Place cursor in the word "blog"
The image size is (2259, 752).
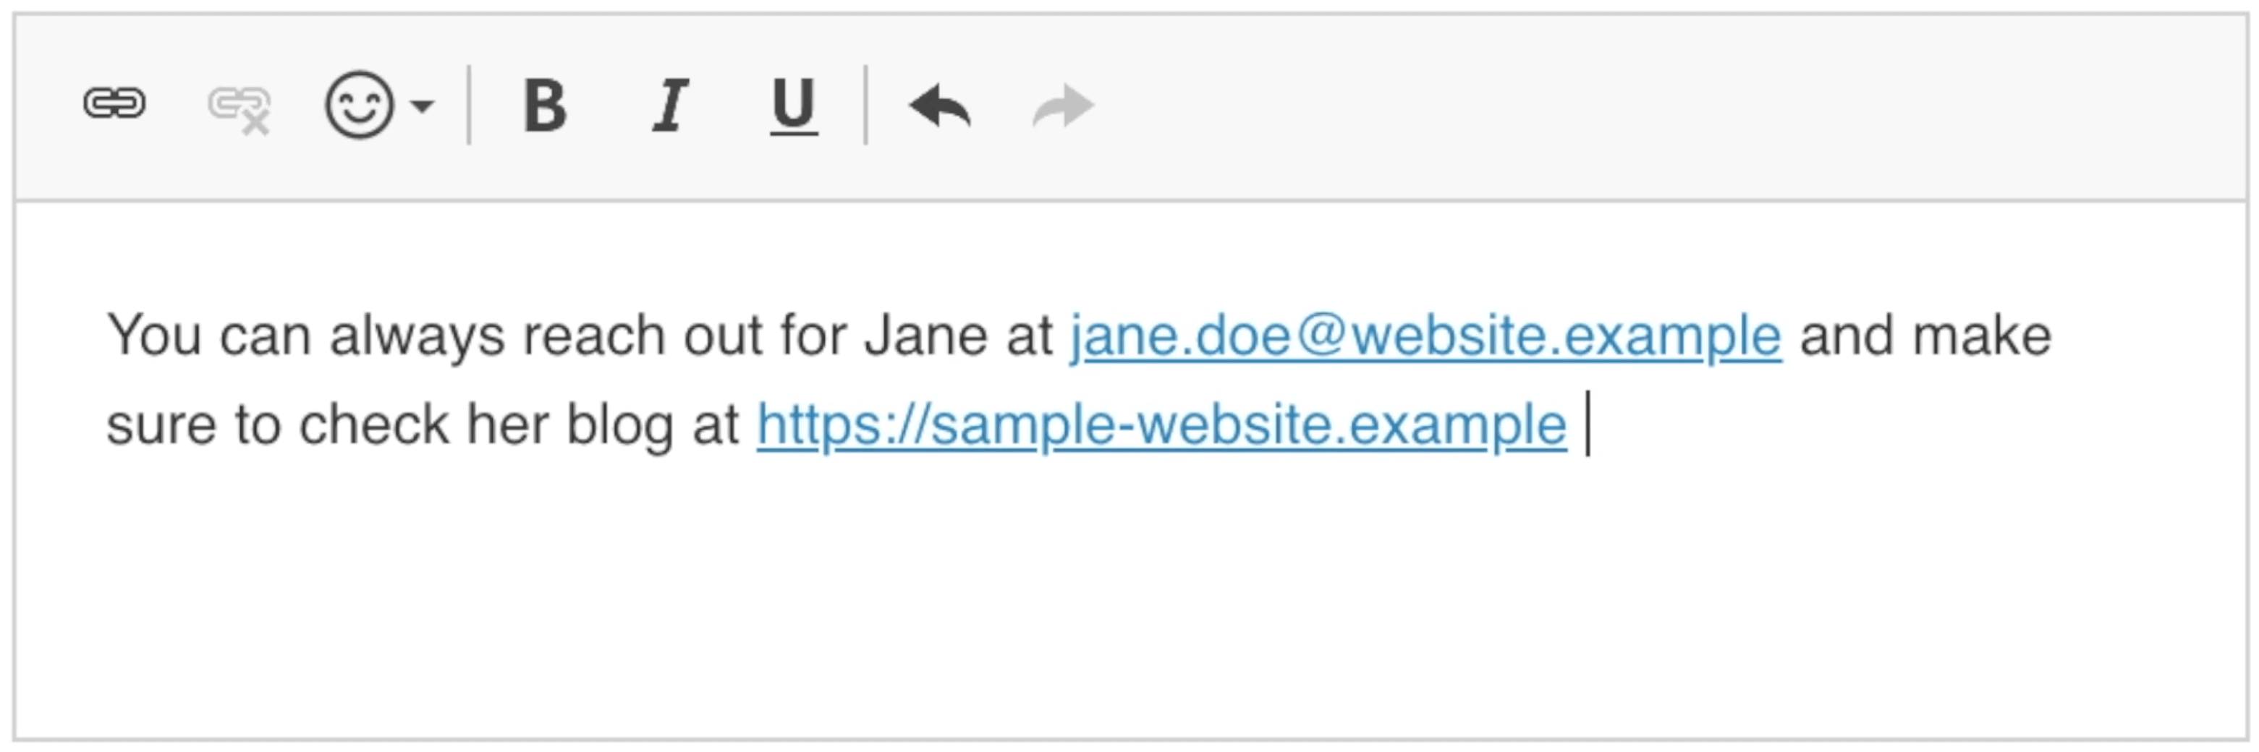pos(620,425)
